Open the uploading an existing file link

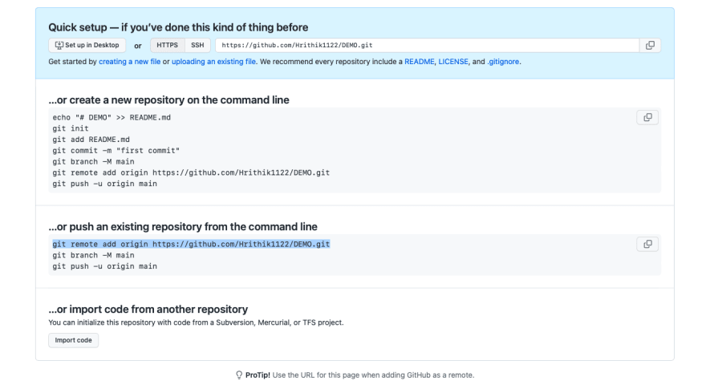(x=213, y=62)
